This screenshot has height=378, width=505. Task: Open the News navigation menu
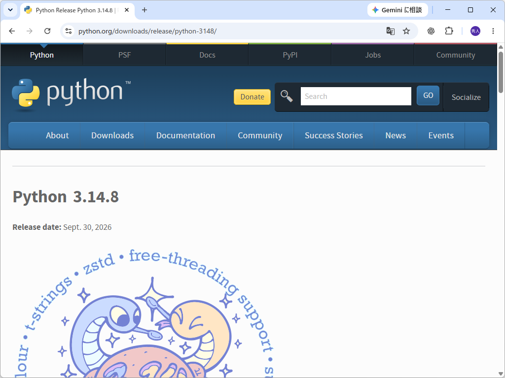pyautogui.click(x=396, y=135)
